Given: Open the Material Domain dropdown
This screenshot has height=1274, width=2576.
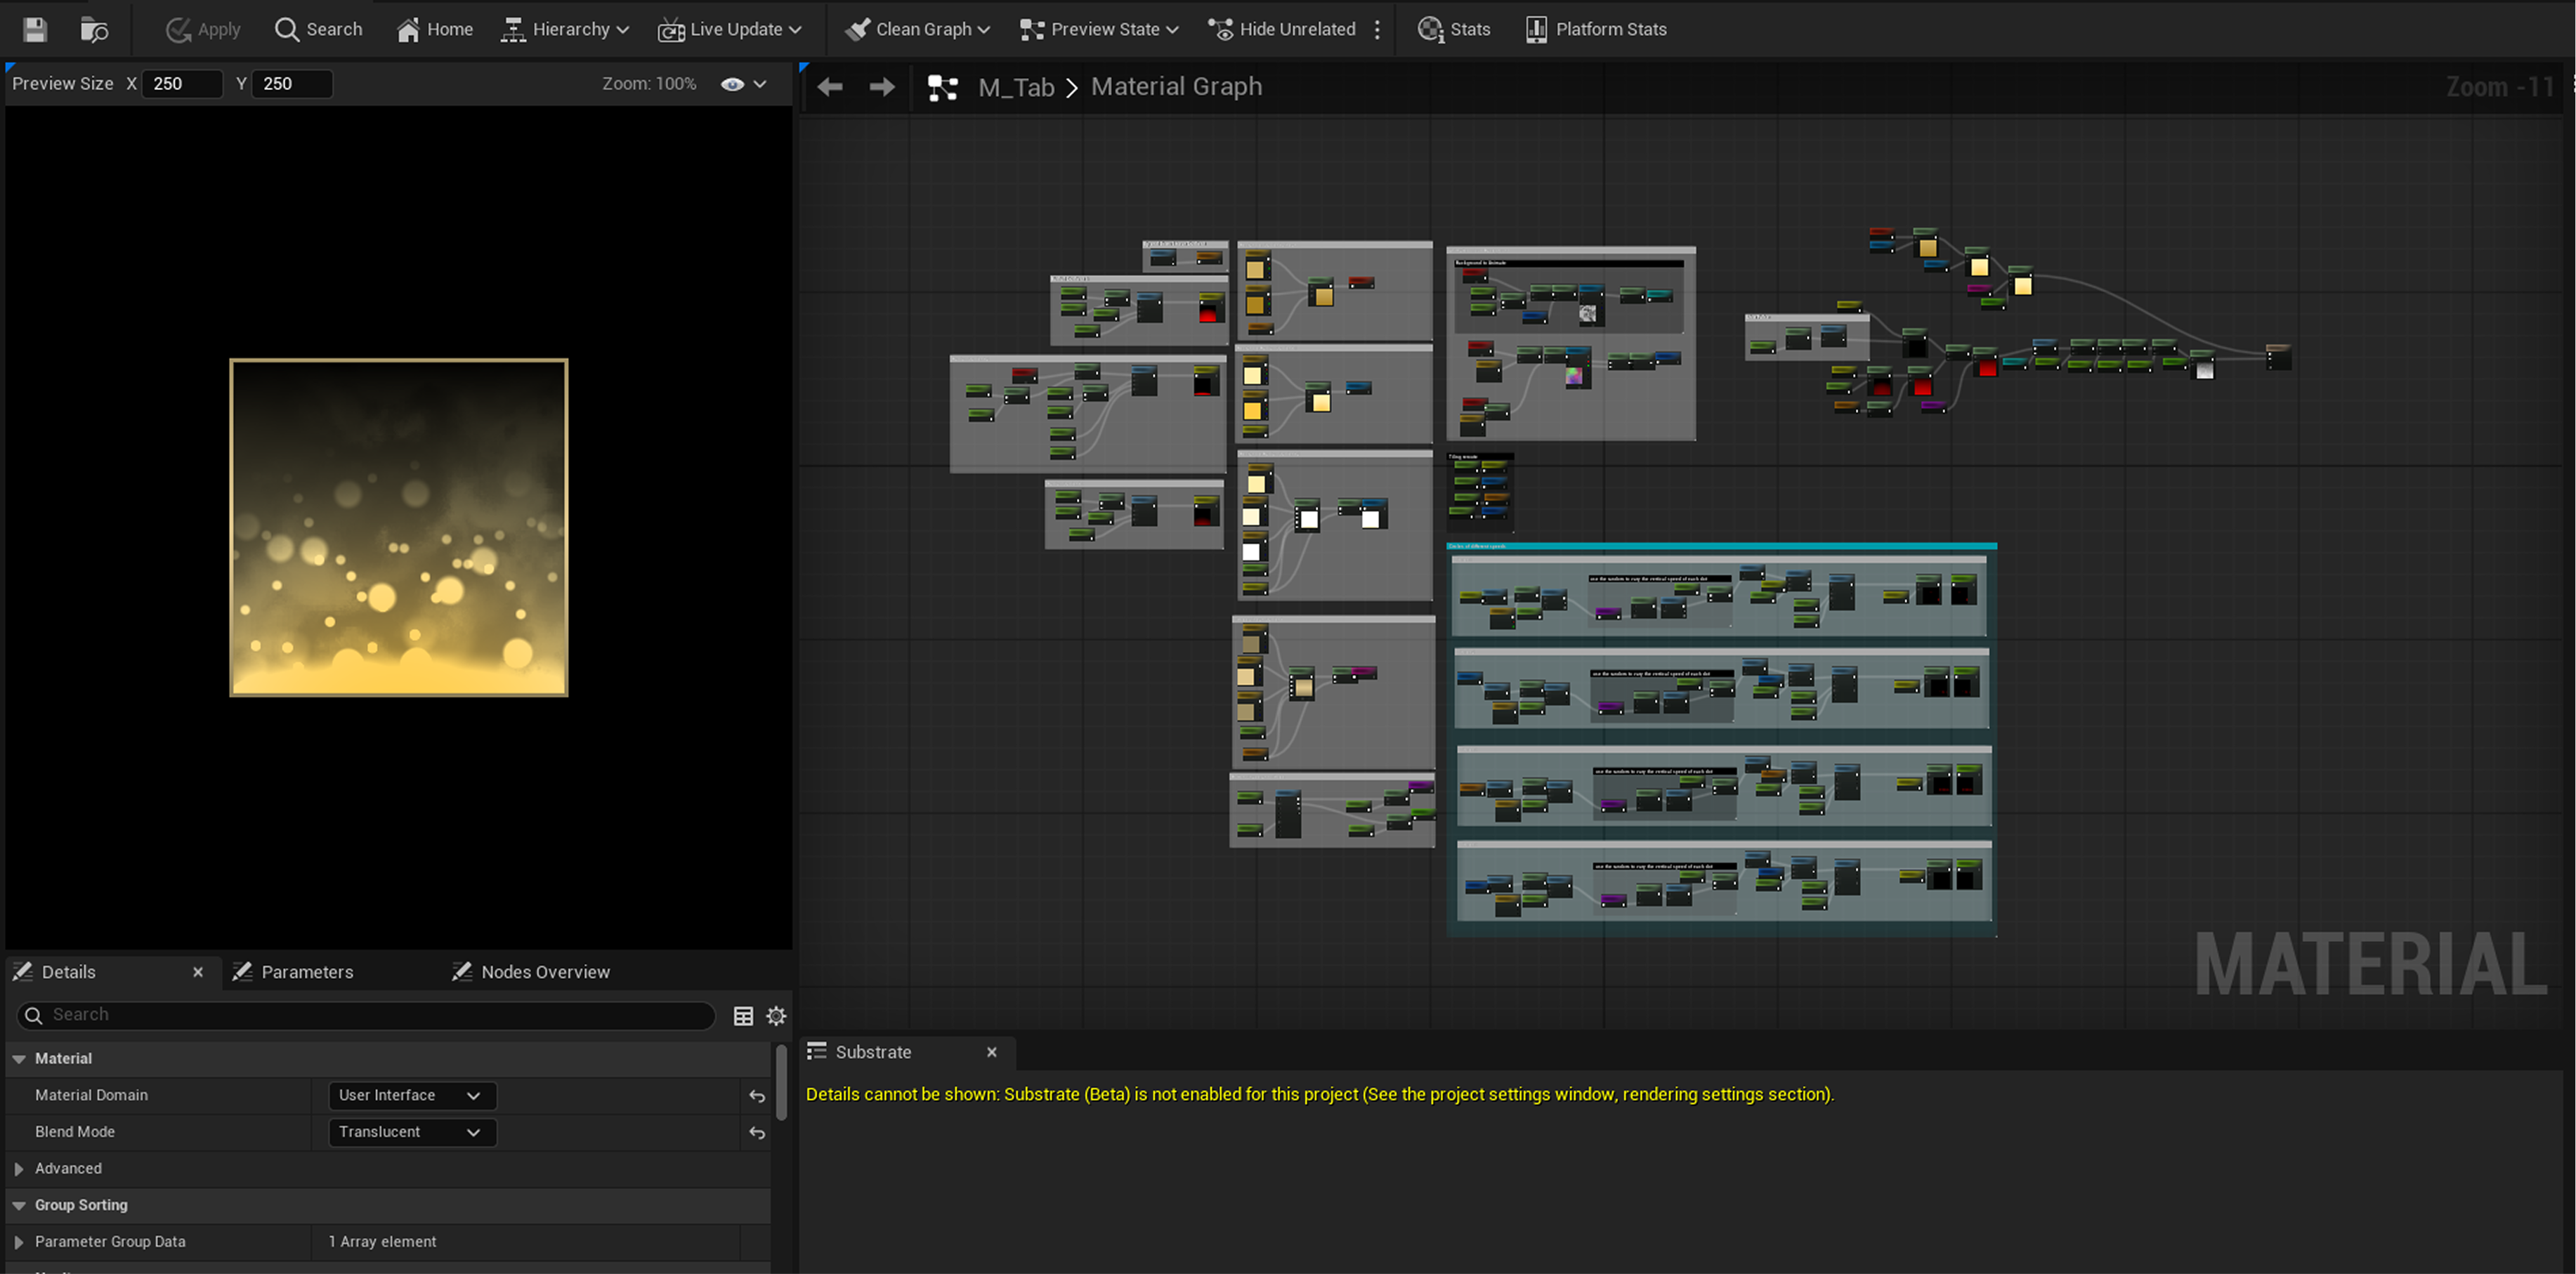Looking at the screenshot, I should pos(411,1095).
